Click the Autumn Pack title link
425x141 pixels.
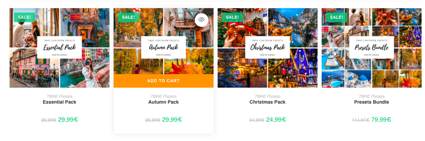[163, 102]
